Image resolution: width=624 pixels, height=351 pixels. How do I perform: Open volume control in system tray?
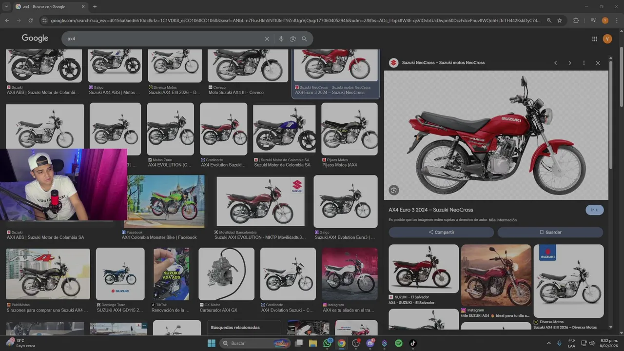592,343
